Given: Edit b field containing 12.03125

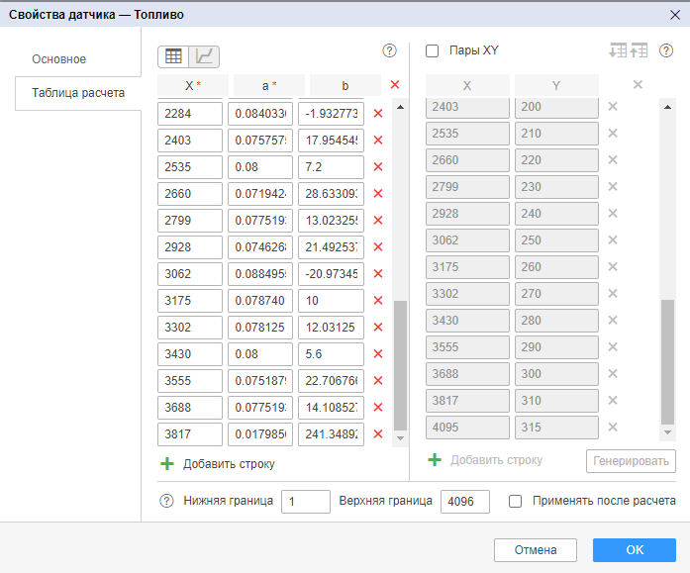Looking at the screenshot, I should click(331, 328).
